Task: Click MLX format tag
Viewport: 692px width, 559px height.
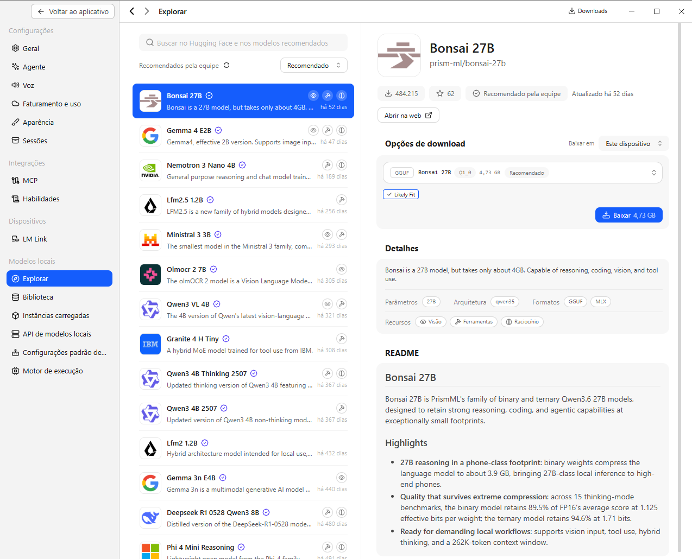Action: click(601, 302)
